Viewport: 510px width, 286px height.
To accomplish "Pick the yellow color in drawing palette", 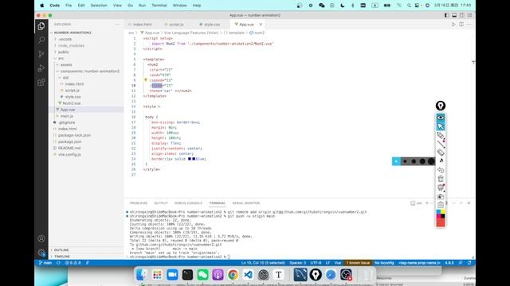I will point(443,212).
